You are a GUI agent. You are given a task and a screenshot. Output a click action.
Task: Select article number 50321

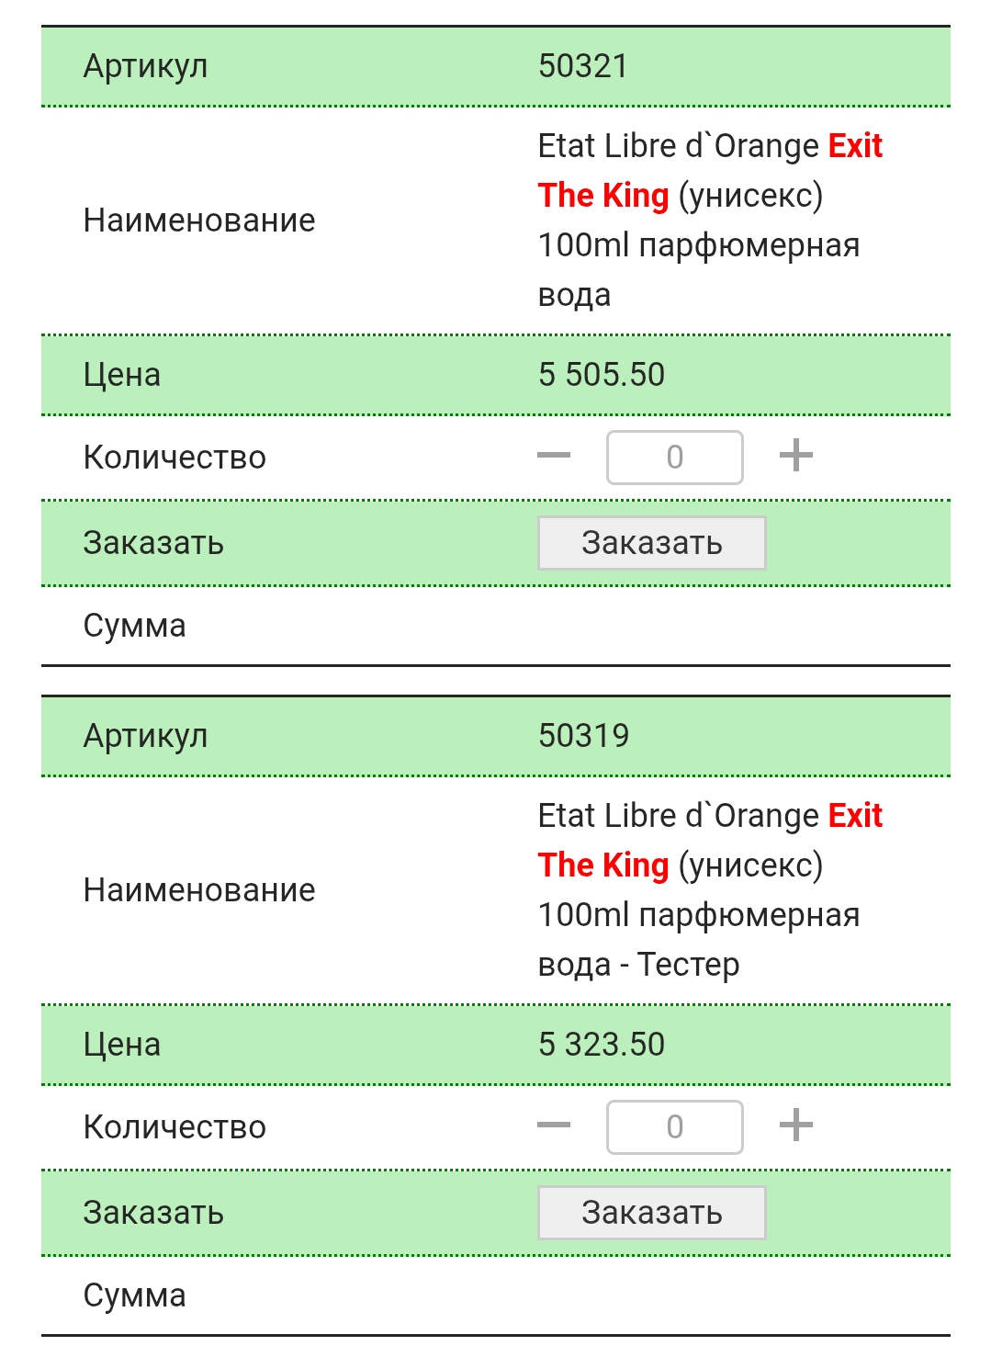click(583, 66)
